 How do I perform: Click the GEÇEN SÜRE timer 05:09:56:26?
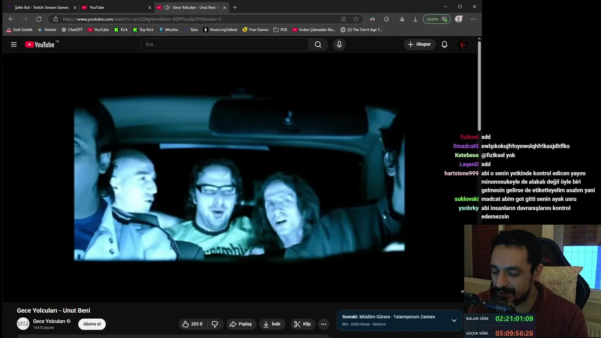point(514,333)
